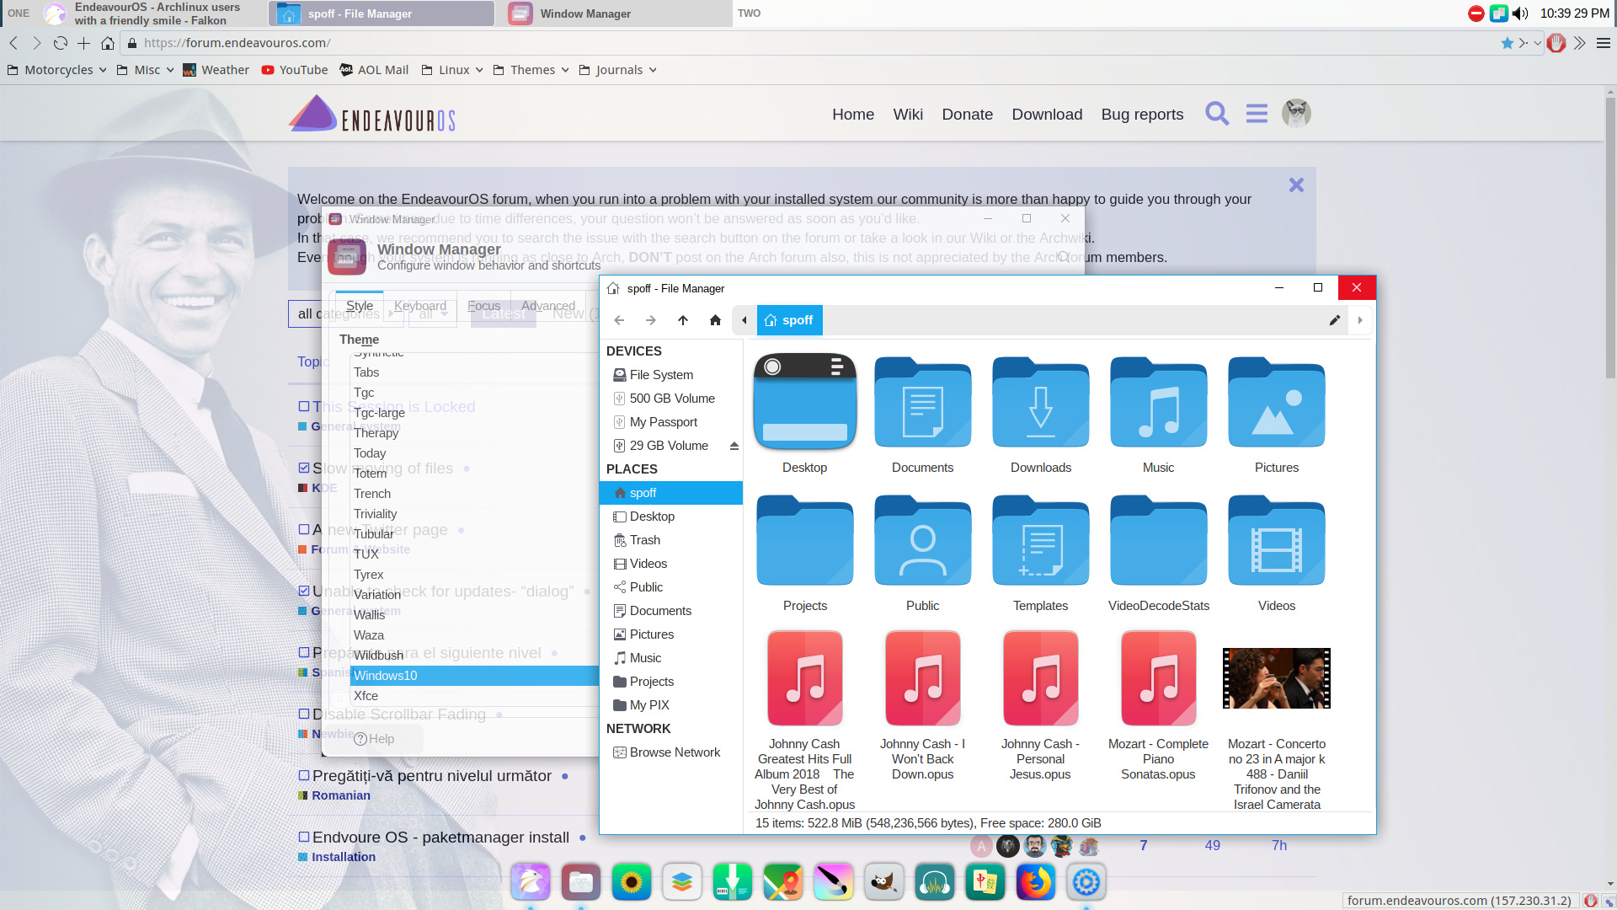The width and height of the screenshot is (1617, 910).
Task: Click the spoff path bar button
Action: coord(790,320)
